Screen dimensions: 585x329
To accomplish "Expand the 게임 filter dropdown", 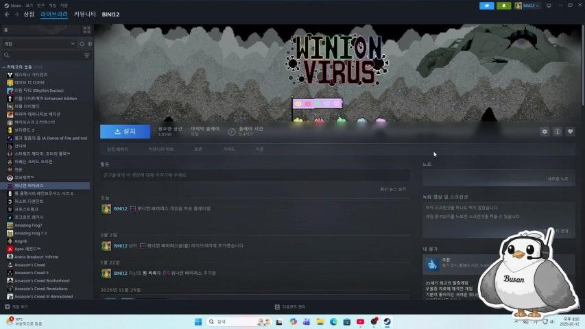I will coord(39,44).
